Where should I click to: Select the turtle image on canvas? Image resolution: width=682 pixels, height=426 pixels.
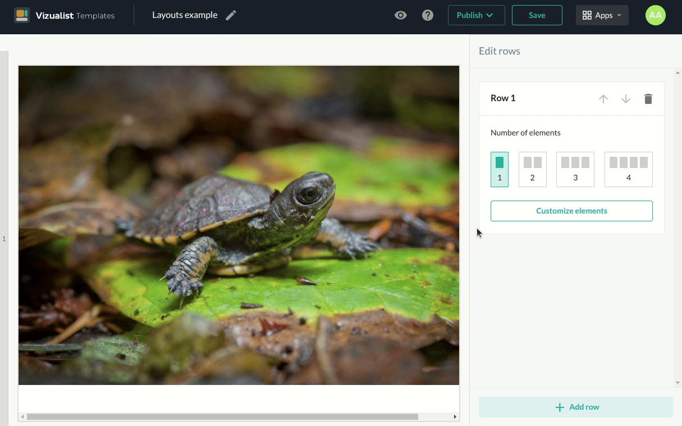pos(239,225)
